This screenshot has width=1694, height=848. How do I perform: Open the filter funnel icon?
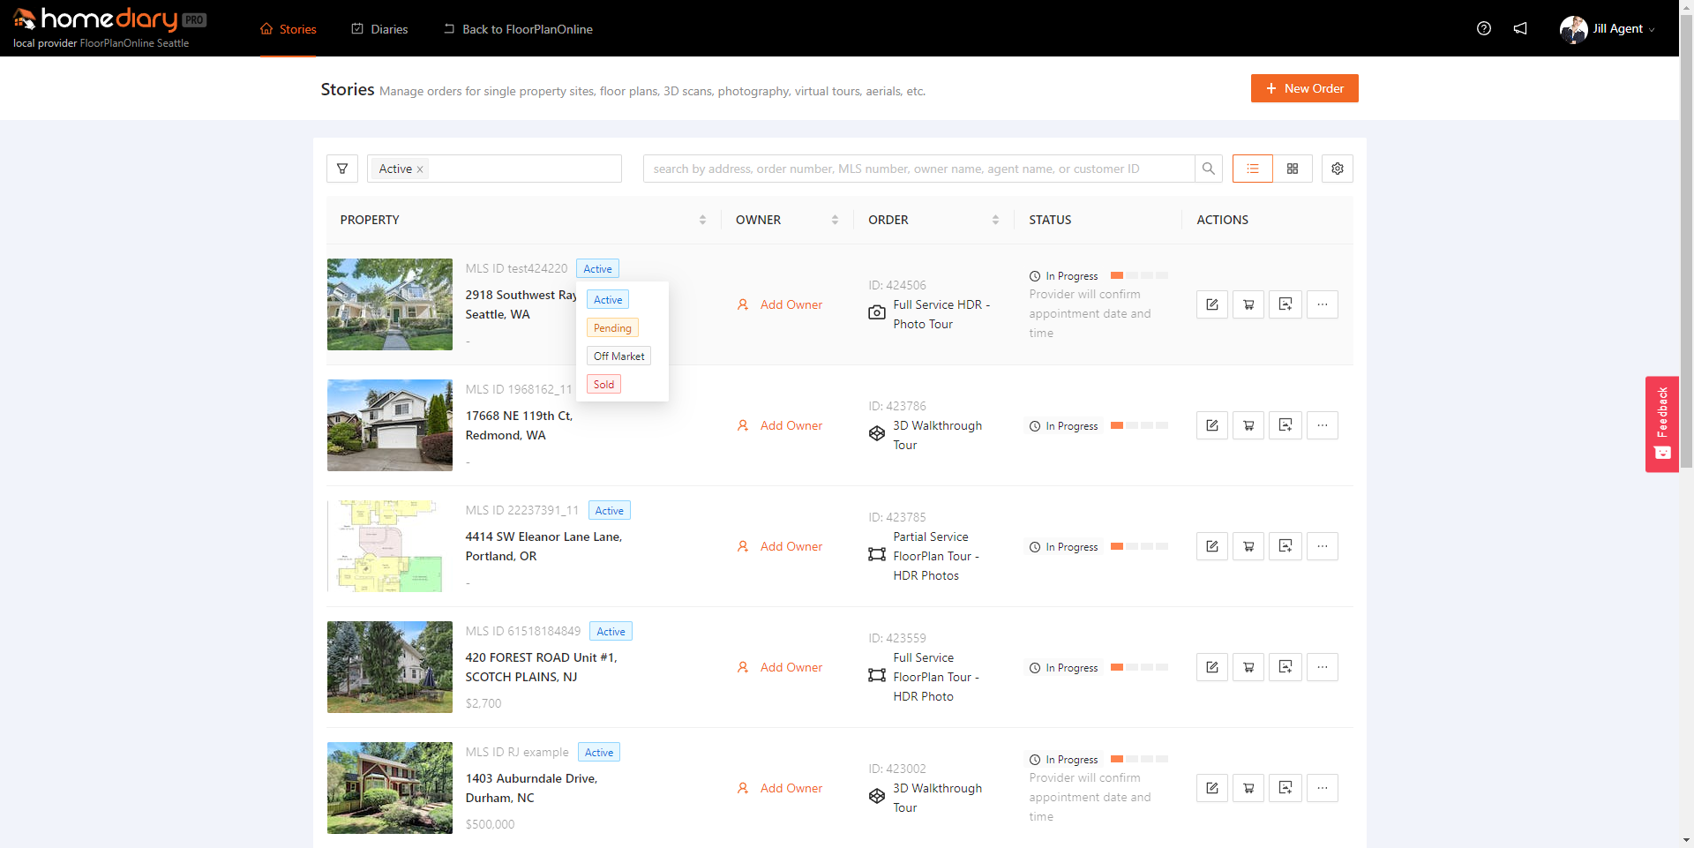[342, 169]
